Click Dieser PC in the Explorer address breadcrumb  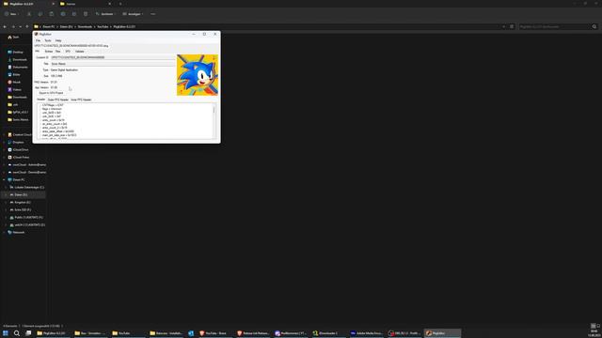point(49,27)
